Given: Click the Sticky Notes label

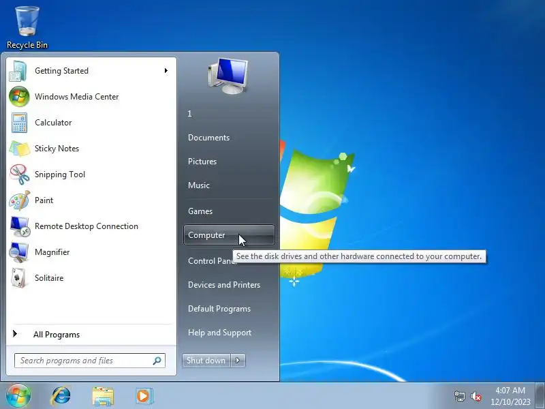Looking at the screenshot, I should (x=57, y=149).
